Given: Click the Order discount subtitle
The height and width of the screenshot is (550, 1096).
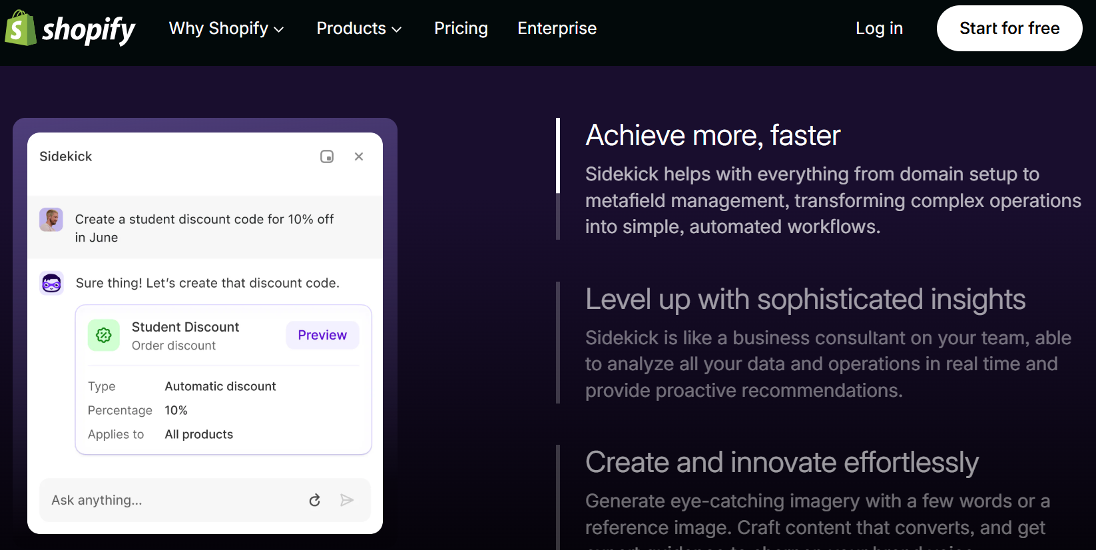Looking at the screenshot, I should (x=174, y=346).
